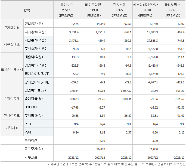The width and height of the screenshot is (186, 166).
Task: Click the 자산총계(억원) row label
Action: point(35,40)
